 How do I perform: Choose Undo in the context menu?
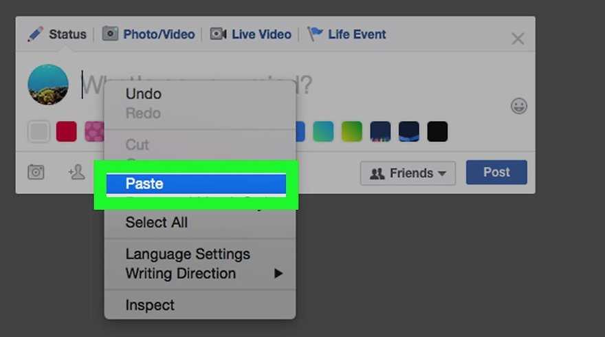pyautogui.click(x=143, y=94)
